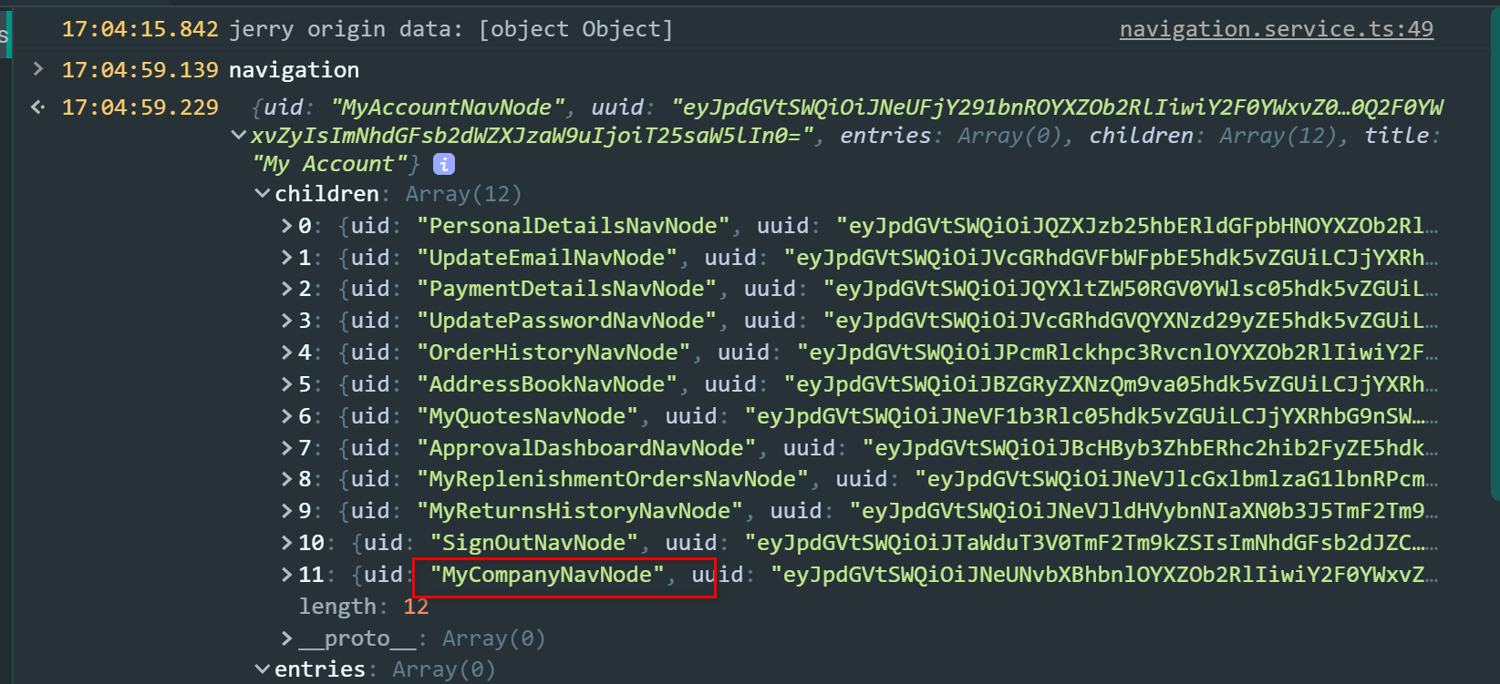The width and height of the screenshot is (1500, 684).
Task: Expand child 7 ApprovalDashboardNavNode
Action: coord(287,448)
